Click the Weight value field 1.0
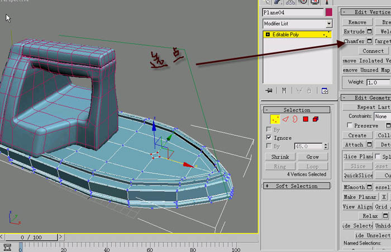 378,82
